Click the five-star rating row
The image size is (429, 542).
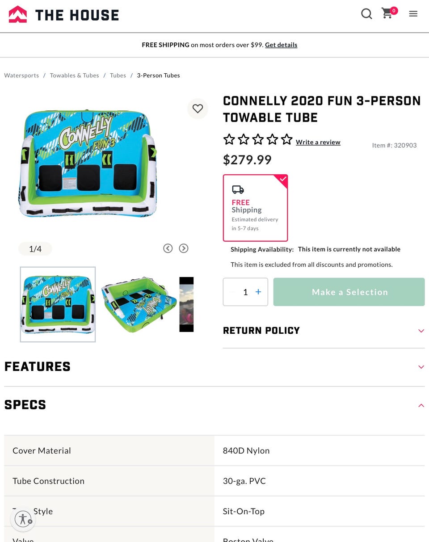(x=258, y=139)
